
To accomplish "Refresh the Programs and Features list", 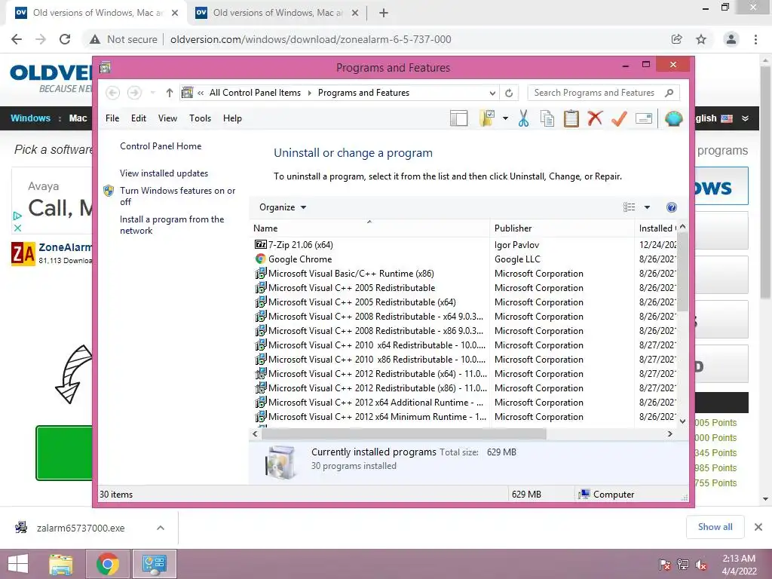I will [x=509, y=93].
